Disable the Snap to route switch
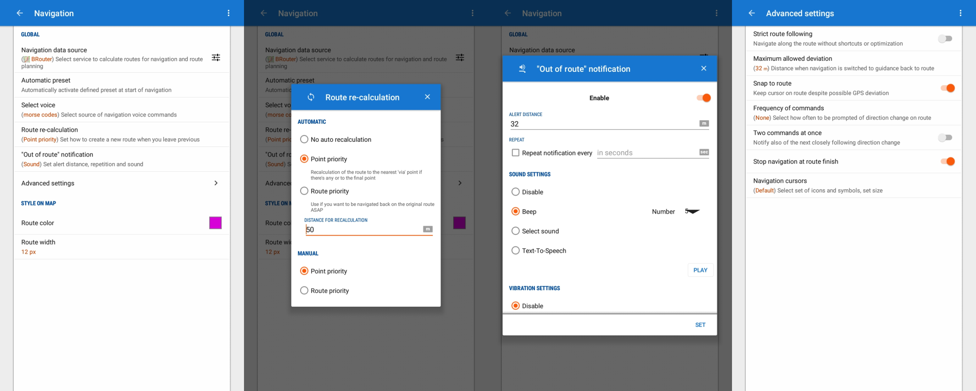 click(x=947, y=88)
